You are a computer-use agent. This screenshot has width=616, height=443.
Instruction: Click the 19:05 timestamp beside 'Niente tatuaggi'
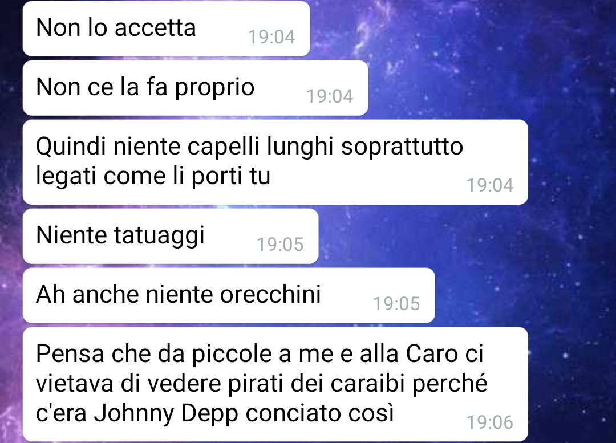point(280,244)
